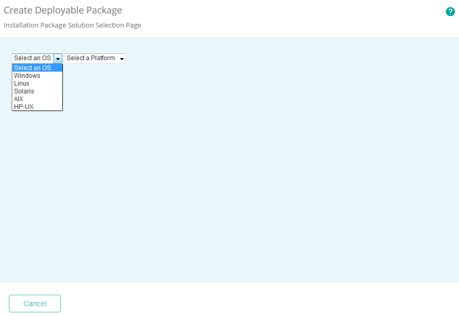Click the empty light blue content panel

click(x=260, y=182)
